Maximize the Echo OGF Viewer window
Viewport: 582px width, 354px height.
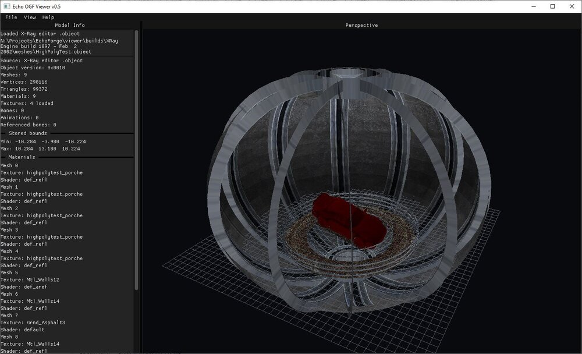pos(552,6)
